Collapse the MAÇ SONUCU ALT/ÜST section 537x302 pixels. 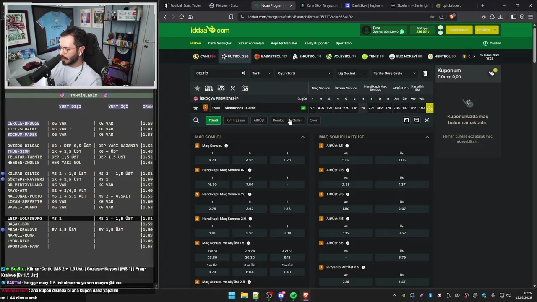point(427,137)
